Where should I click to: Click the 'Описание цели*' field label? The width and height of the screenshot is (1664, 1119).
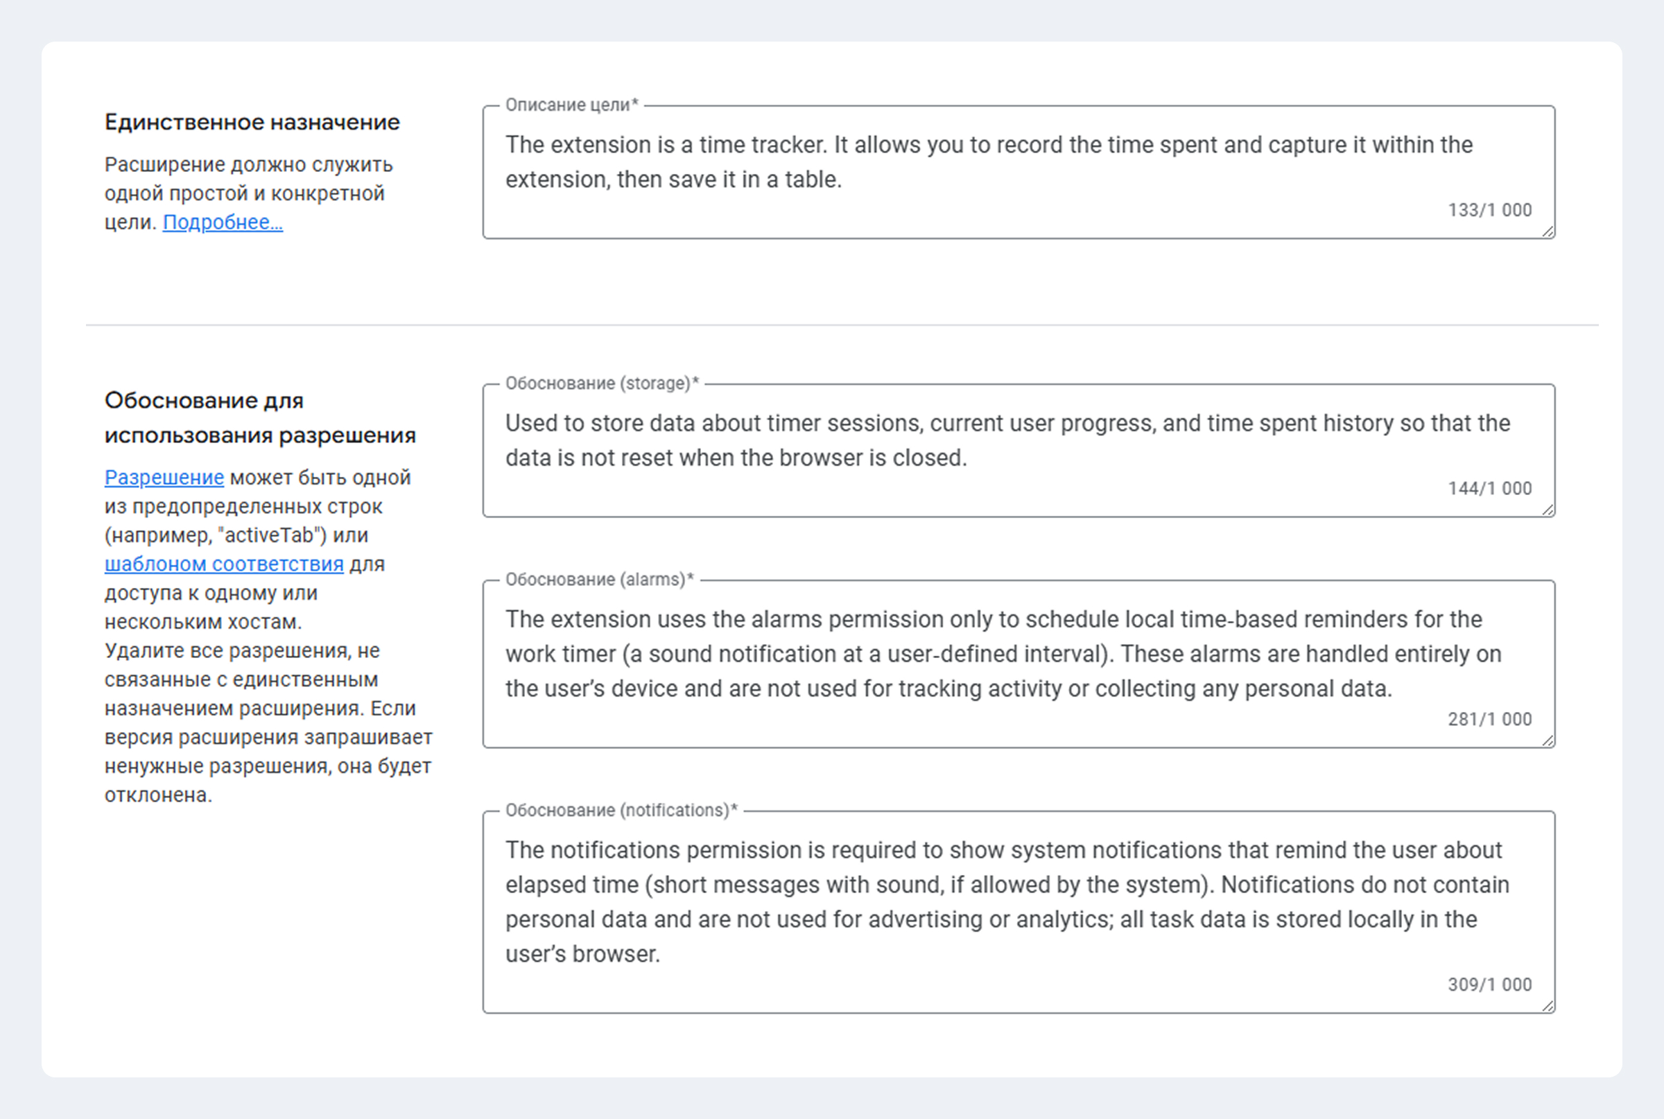[x=571, y=105]
